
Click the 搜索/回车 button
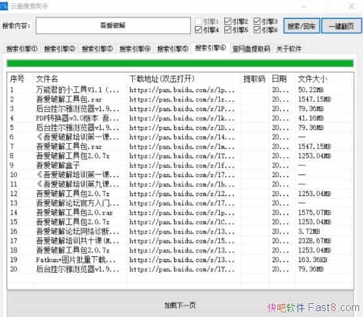(302, 26)
